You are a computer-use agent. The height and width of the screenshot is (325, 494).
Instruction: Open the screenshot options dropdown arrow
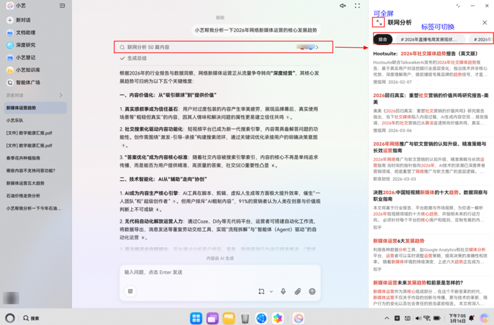(271, 292)
